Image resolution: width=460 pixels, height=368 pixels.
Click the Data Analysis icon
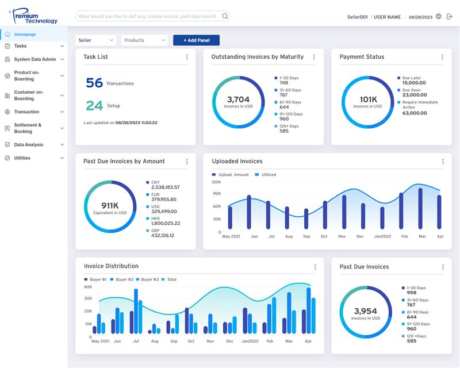click(x=7, y=145)
